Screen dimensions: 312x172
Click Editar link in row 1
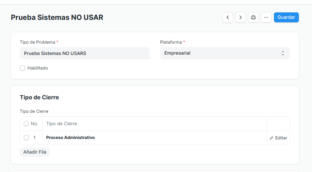coord(281,138)
